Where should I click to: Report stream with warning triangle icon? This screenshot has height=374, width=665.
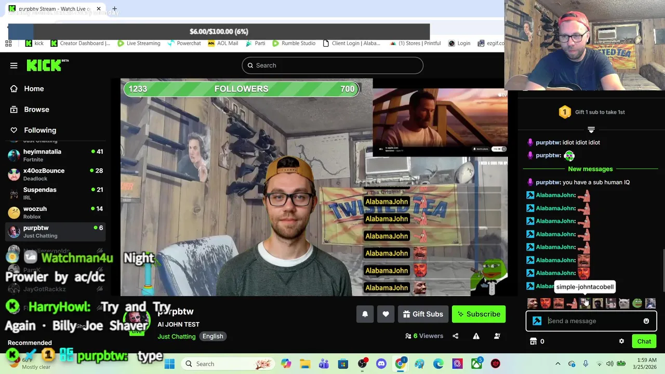click(x=476, y=336)
